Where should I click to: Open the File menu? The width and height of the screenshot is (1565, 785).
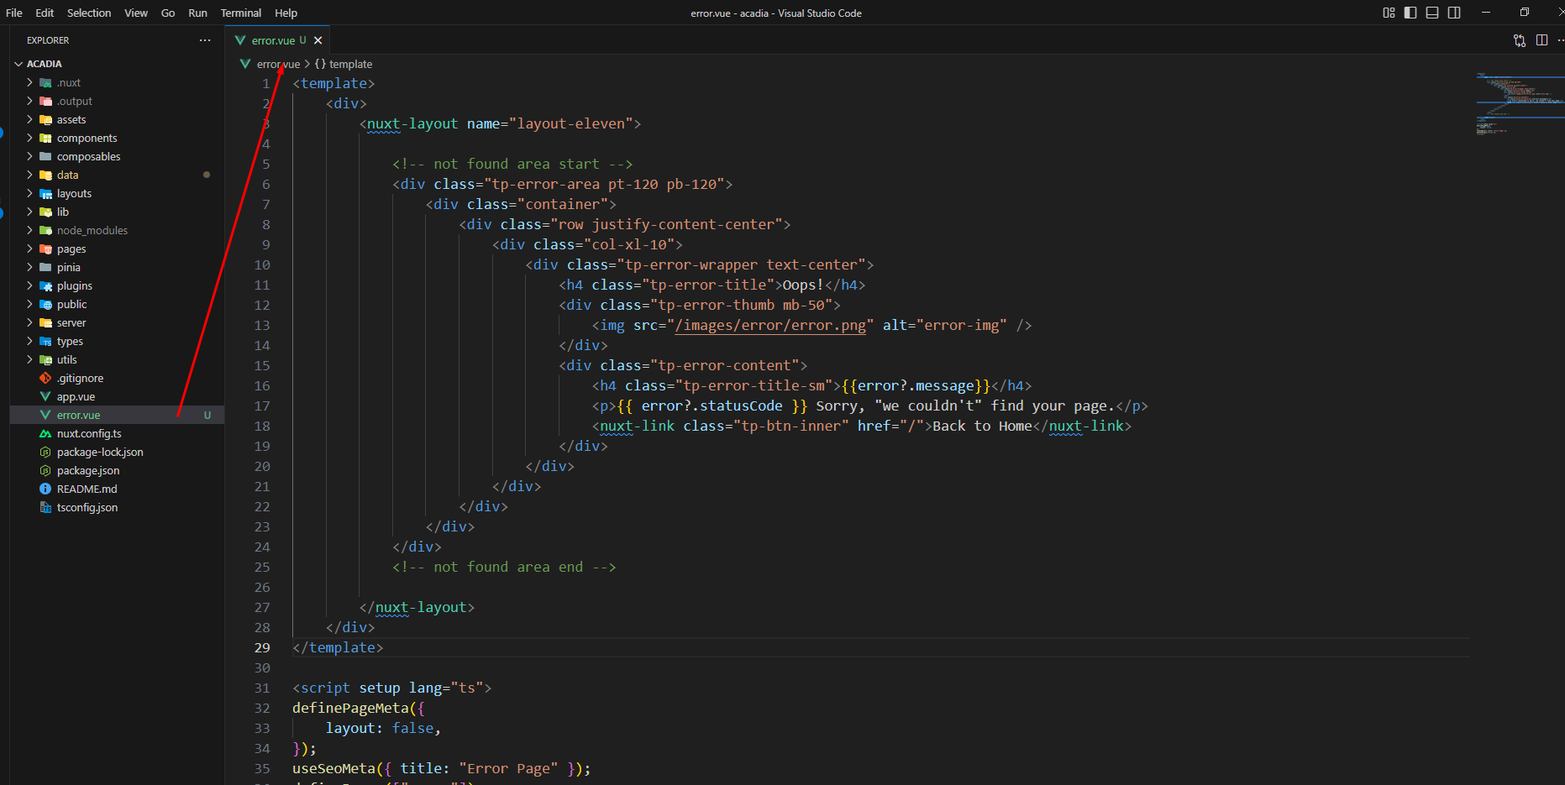[x=14, y=13]
